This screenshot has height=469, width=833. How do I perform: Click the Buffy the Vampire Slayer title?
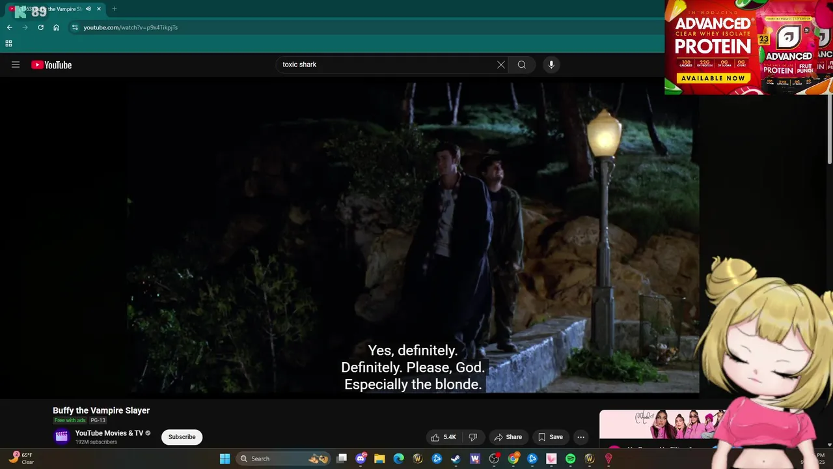tap(101, 410)
